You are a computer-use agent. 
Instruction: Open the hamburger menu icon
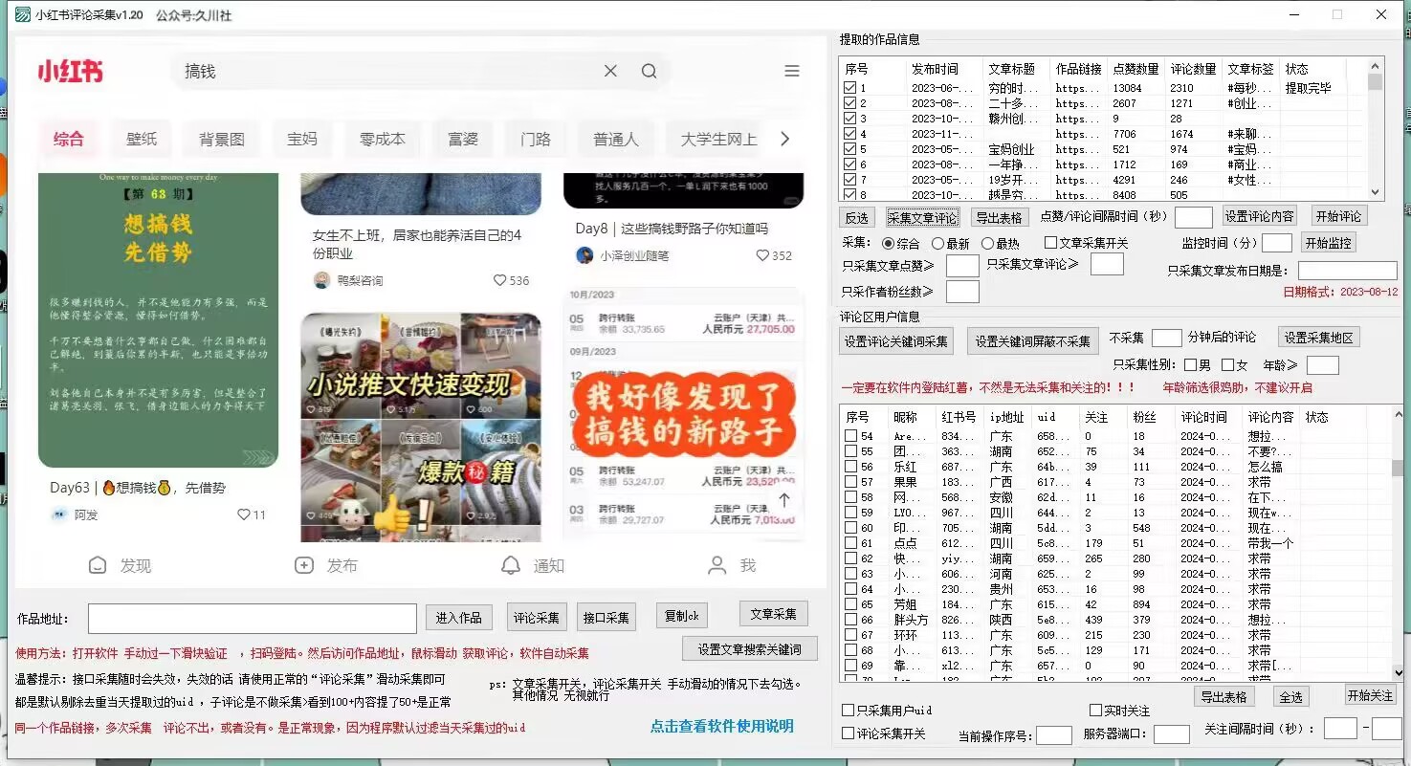point(792,71)
